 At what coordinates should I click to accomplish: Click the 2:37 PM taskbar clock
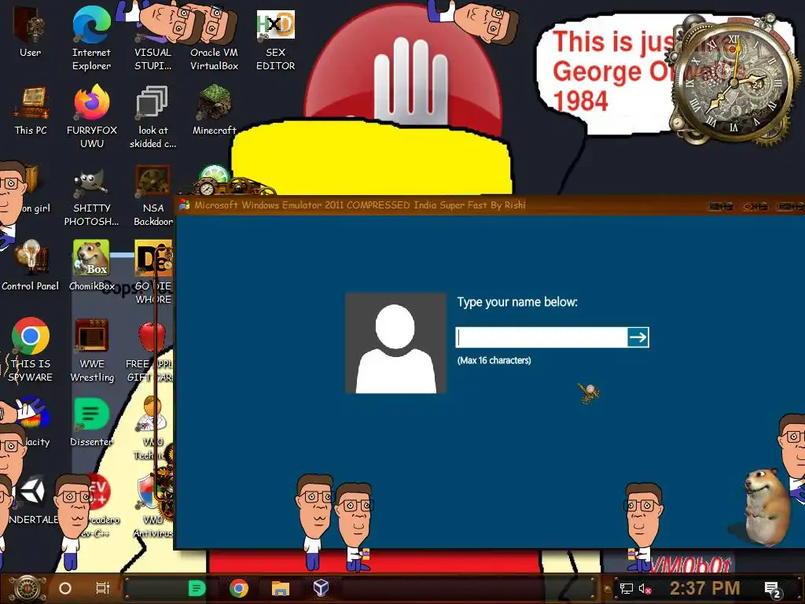704,588
